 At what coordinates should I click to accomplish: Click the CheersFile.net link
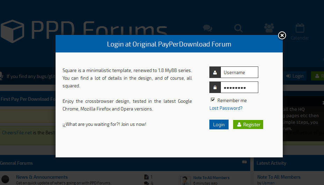pos(17,133)
